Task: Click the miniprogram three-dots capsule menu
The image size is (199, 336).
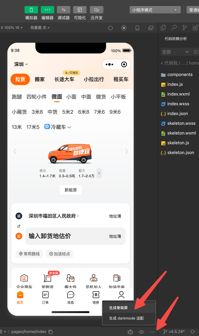Action: [109, 64]
